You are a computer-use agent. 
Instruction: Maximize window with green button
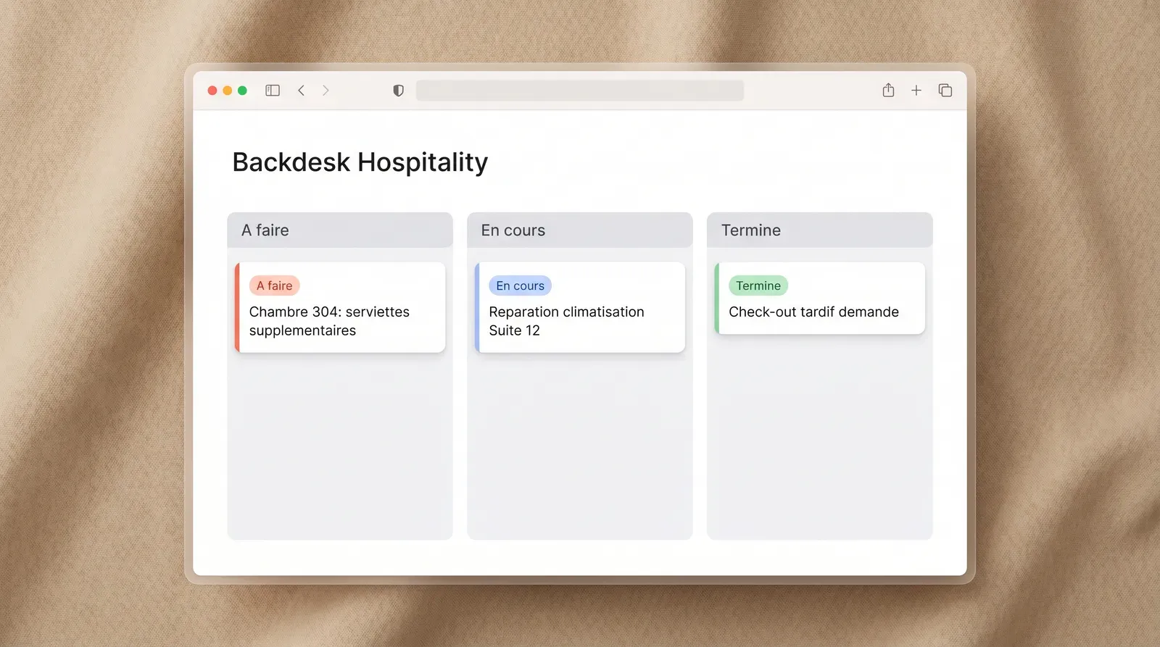click(x=242, y=91)
